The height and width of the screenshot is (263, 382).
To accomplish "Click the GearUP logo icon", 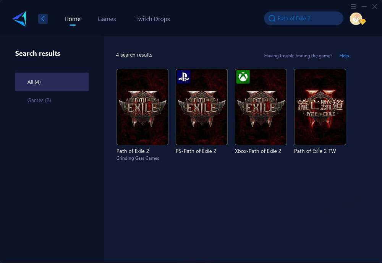I will tap(19, 19).
